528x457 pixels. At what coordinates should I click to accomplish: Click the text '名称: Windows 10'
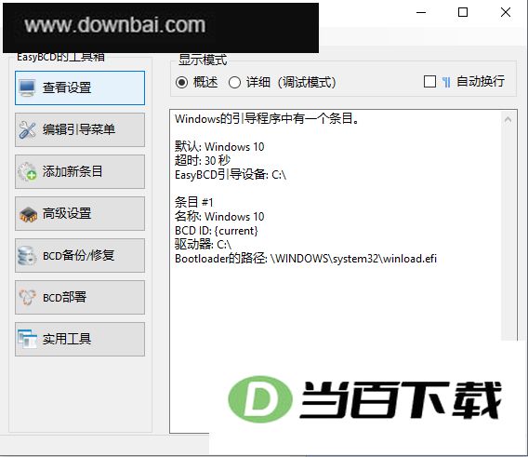219,216
